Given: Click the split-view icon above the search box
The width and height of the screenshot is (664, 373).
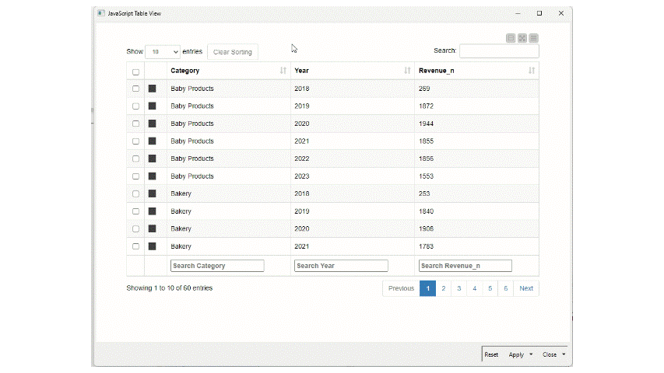Looking at the screenshot, I should (511, 38).
